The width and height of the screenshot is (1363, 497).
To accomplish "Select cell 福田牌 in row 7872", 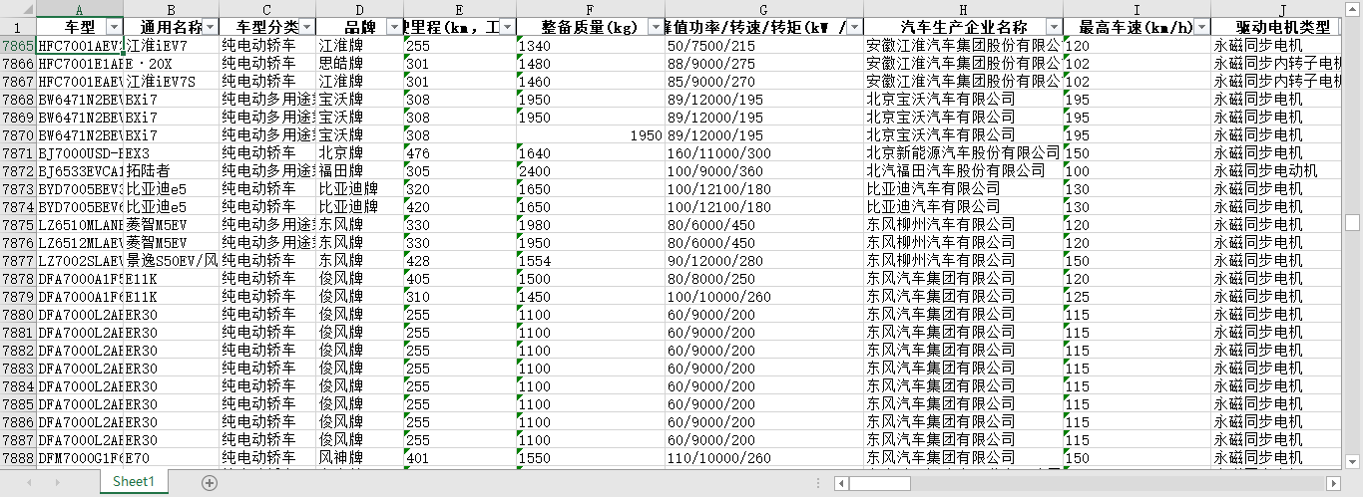I will coord(360,170).
